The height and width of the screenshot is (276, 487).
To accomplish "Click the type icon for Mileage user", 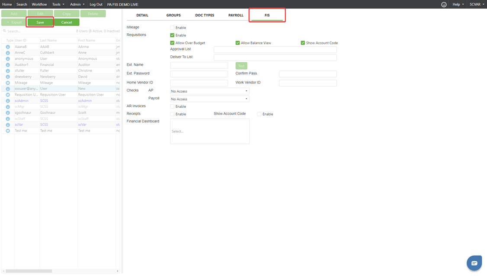I will (8, 83).
